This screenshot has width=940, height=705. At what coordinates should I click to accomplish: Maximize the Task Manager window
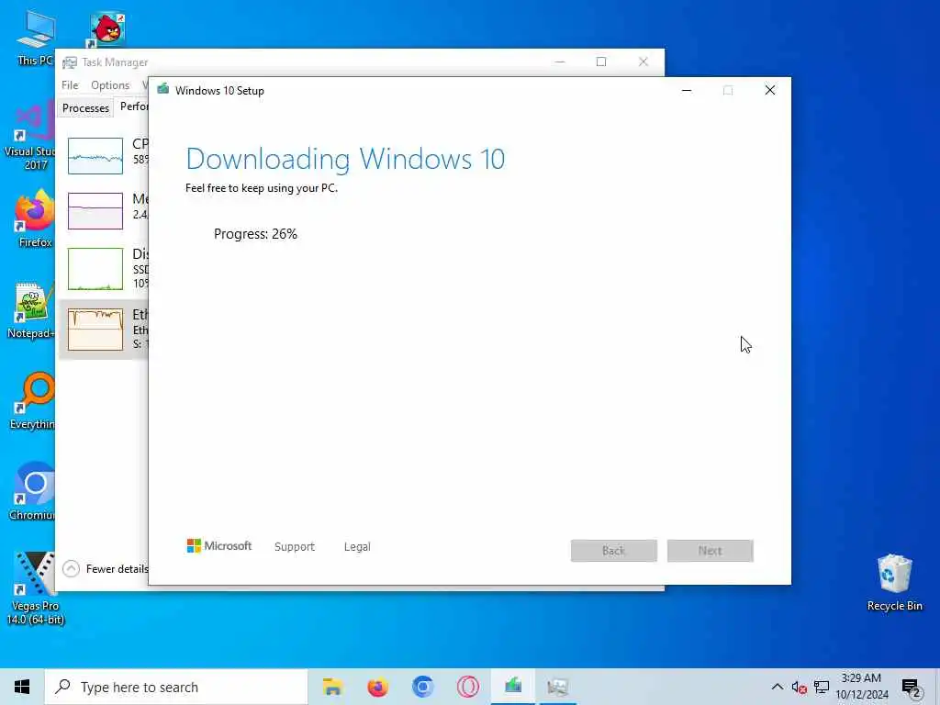pyautogui.click(x=601, y=62)
